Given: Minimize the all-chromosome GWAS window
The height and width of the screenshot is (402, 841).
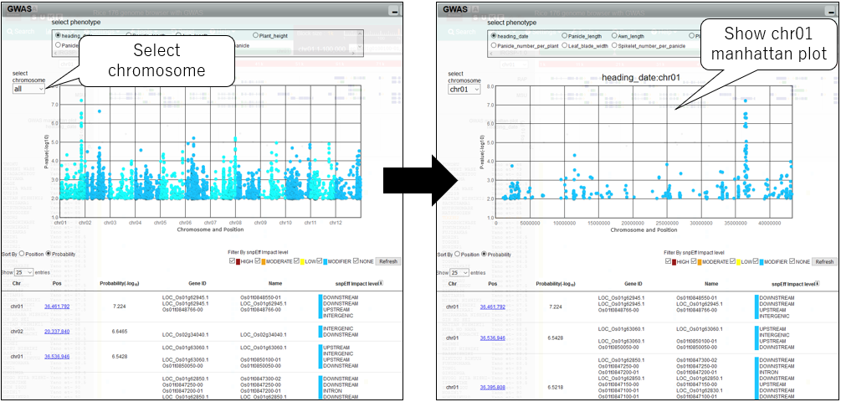Looking at the screenshot, I should (x=394, y=10).
